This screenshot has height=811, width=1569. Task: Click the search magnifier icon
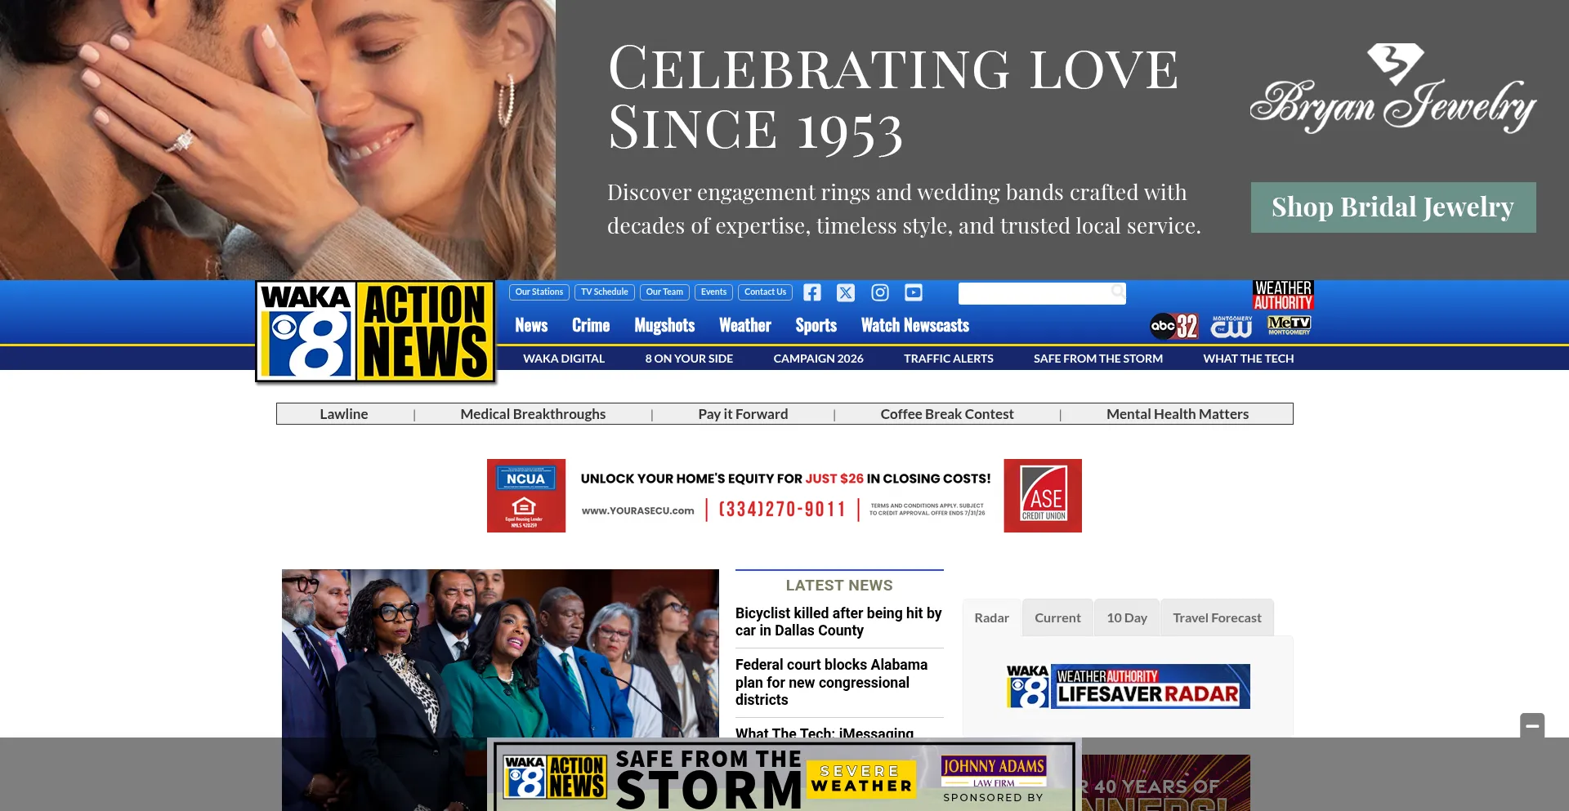pyautogui.click(x=1117, y=292)
